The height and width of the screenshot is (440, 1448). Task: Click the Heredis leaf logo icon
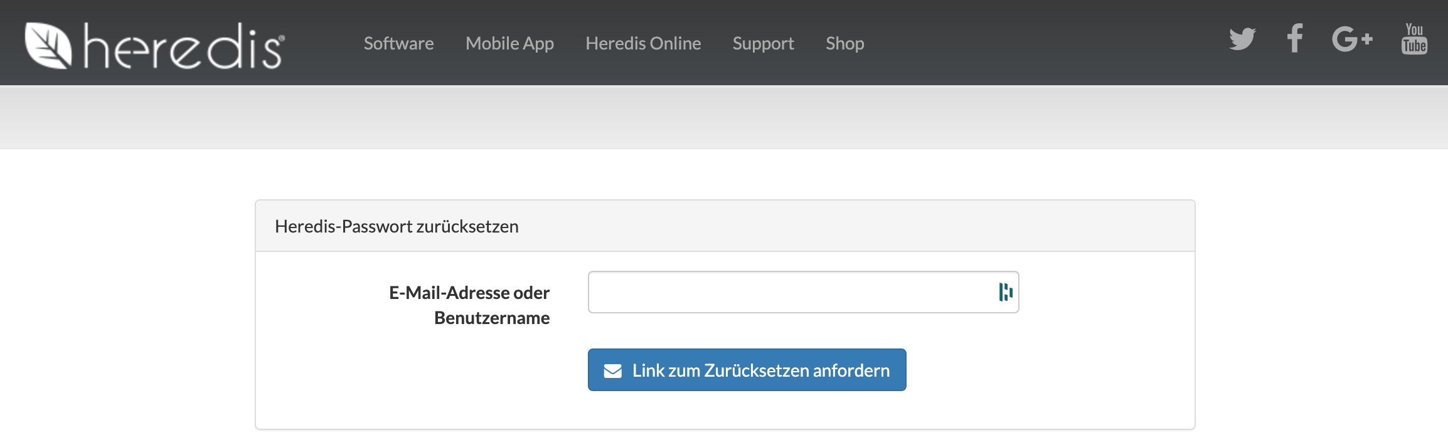(x=48, y=45)
